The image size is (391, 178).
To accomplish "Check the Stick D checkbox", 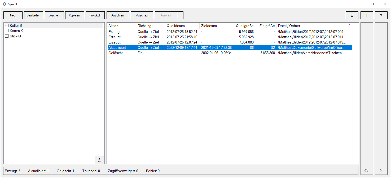I will [7, 36].
